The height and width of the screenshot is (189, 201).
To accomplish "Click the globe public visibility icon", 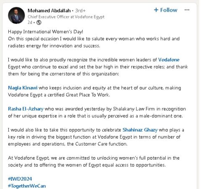I will 39,22.
